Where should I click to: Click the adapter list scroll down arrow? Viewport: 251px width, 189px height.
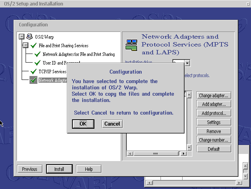pyautogui.click(x=189, y=147)
